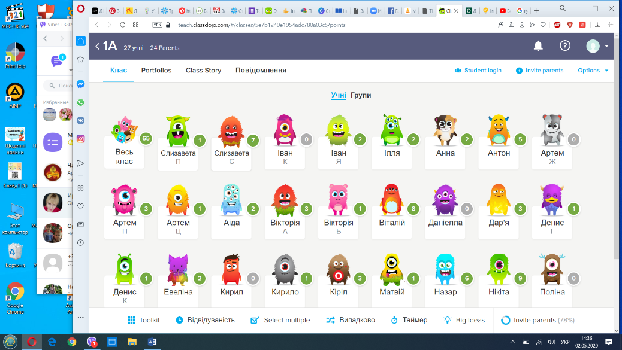
Task: Open student Віталій card
Action: 391,212
